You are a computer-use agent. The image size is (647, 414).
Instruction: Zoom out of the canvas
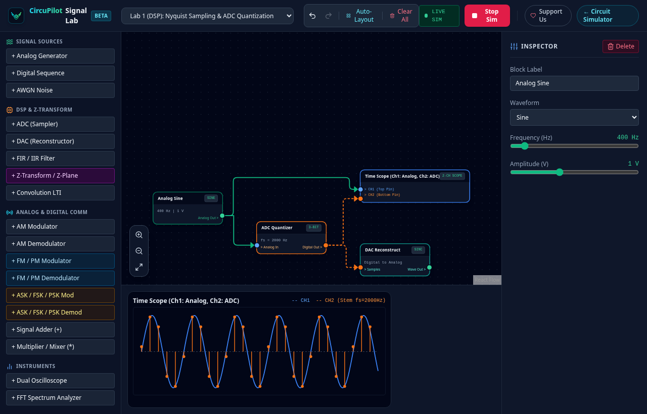point(139,251)
